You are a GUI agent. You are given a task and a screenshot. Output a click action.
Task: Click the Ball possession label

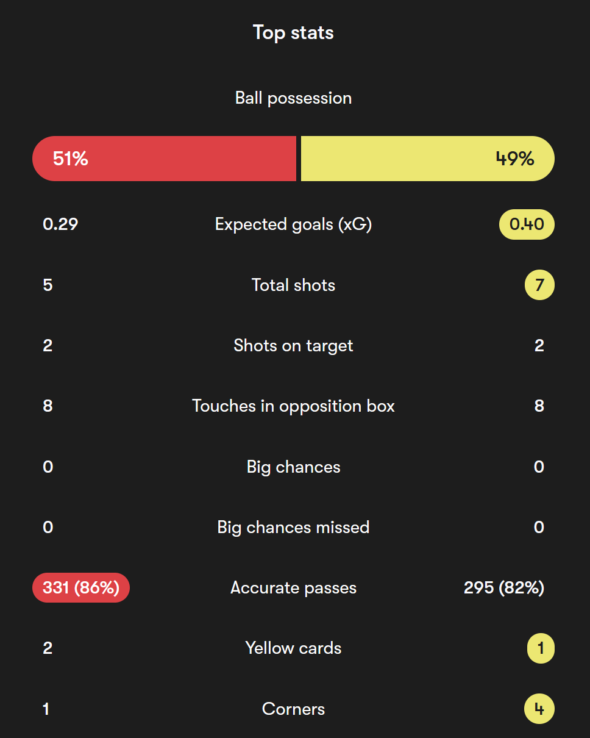point(293,98)
